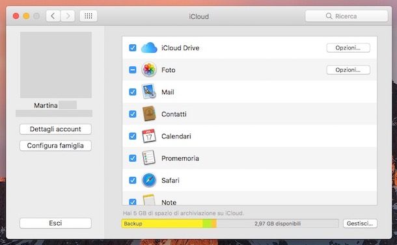Click the Promemoria list icon
The width and height of the screenshot is (397, 245).
149,158
